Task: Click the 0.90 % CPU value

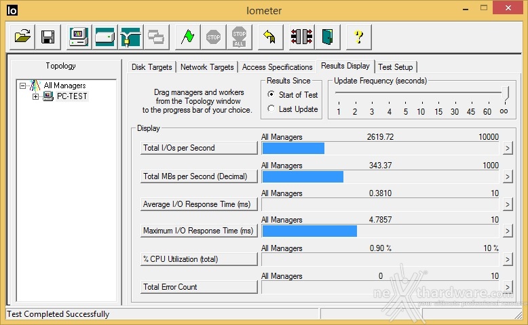Action: [381, 248]
